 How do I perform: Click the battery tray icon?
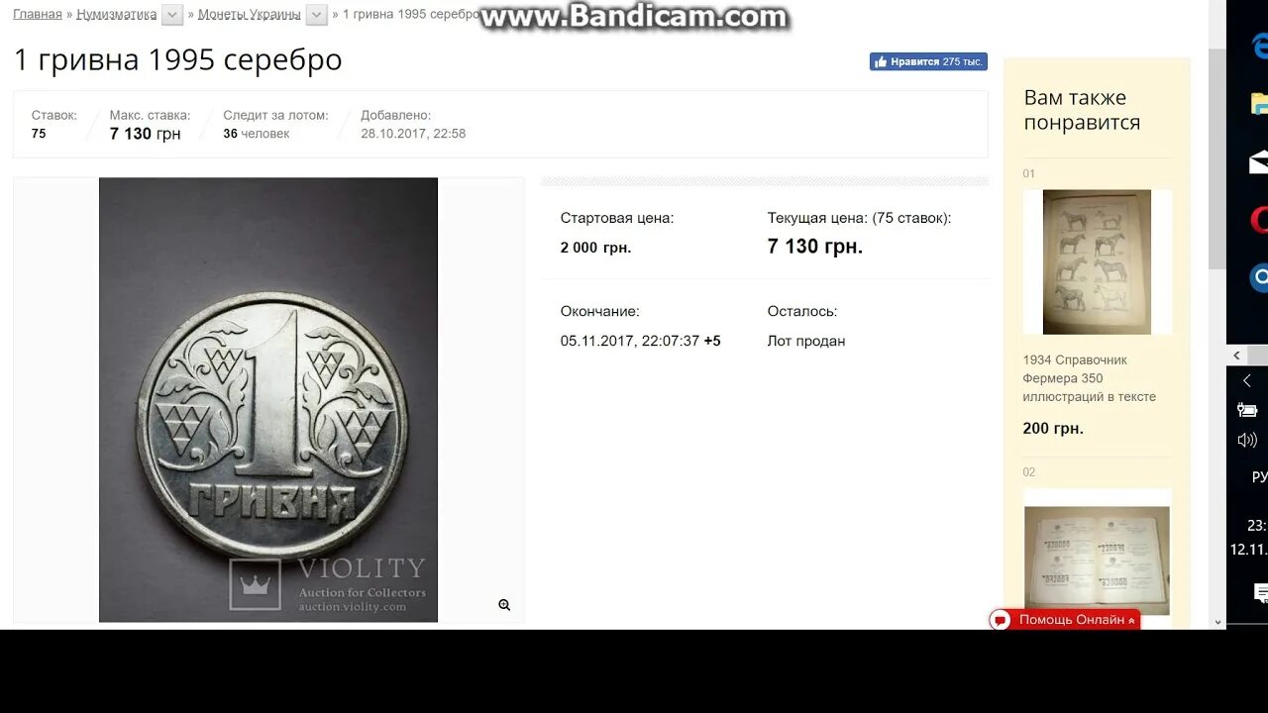click(1247, 410)
